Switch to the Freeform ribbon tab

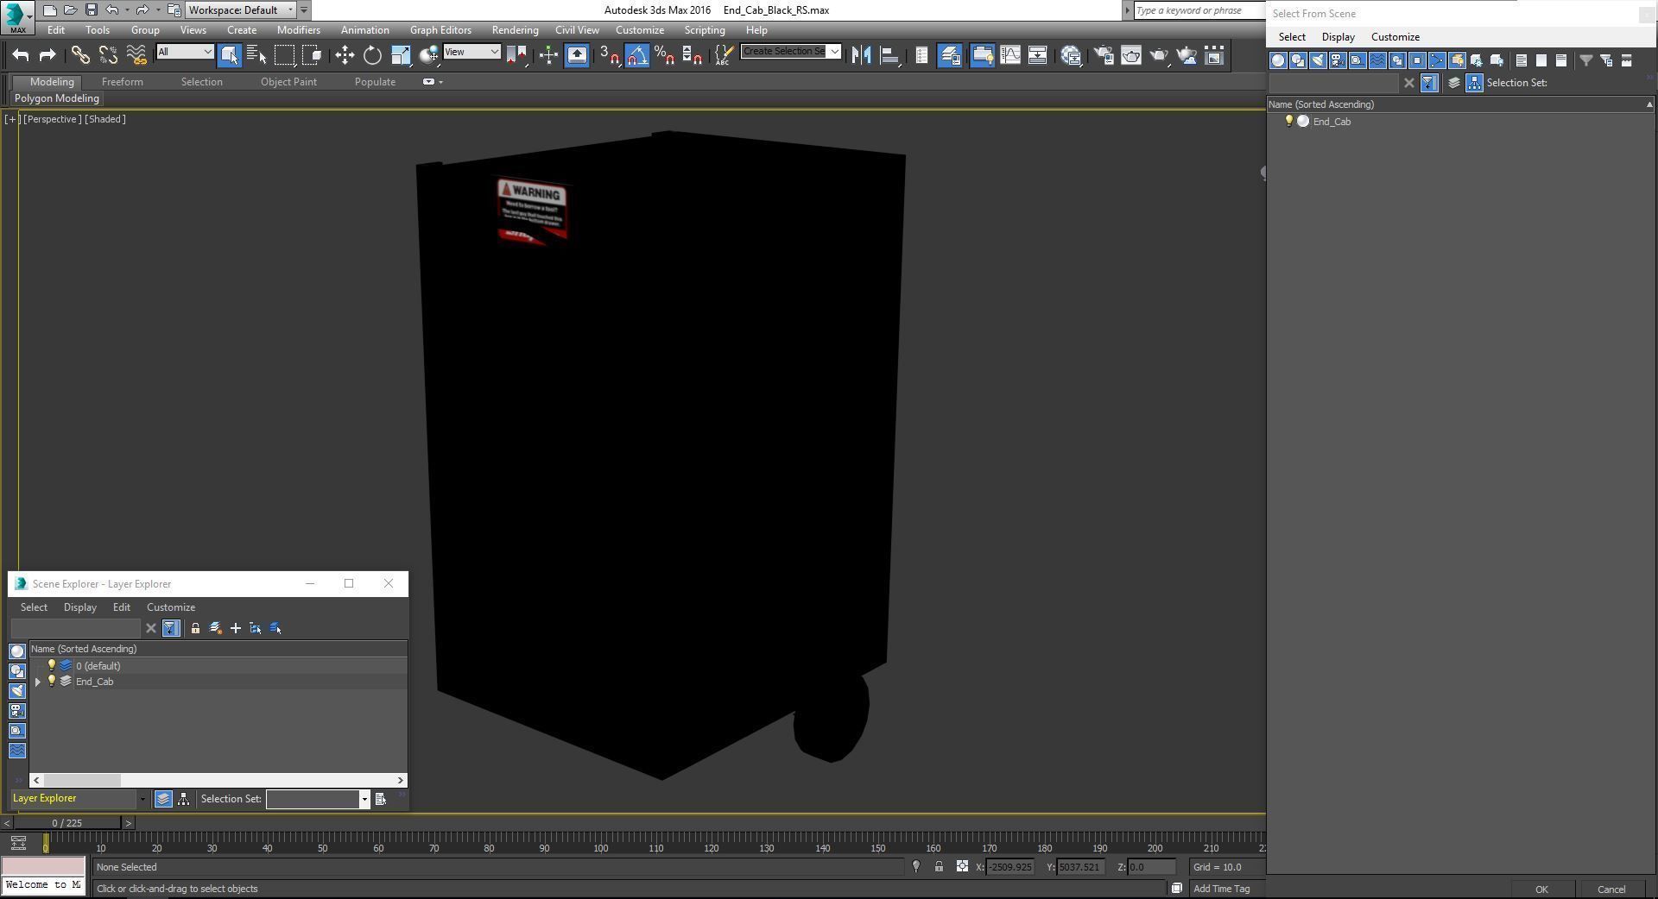(122, 82)
